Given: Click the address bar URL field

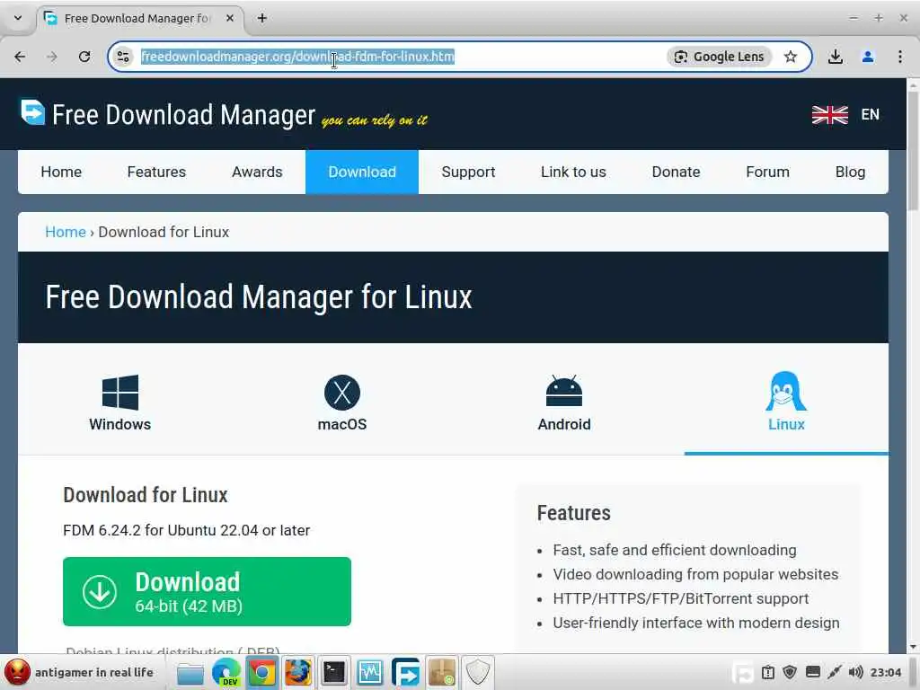Looking at the screenshot, I should click(297, 57).
